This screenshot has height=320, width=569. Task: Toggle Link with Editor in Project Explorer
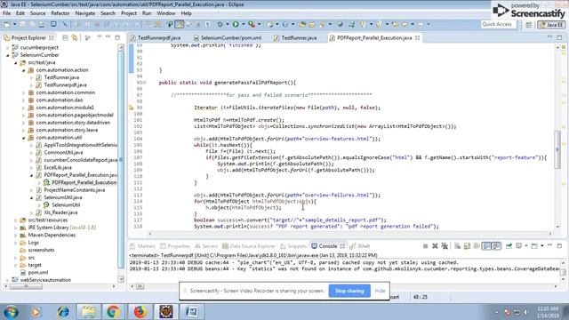[75, 37]
